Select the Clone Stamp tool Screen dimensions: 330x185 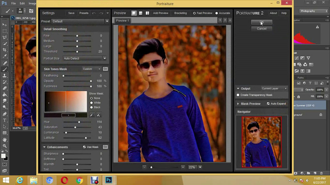[5, 76]
